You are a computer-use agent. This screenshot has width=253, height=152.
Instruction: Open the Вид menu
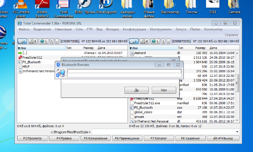tap(99, 29)
